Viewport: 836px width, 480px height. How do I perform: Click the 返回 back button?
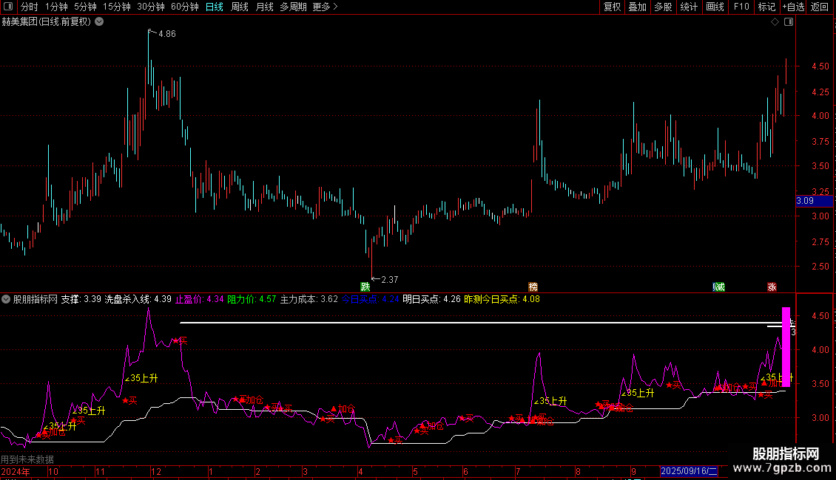point(820,7)
